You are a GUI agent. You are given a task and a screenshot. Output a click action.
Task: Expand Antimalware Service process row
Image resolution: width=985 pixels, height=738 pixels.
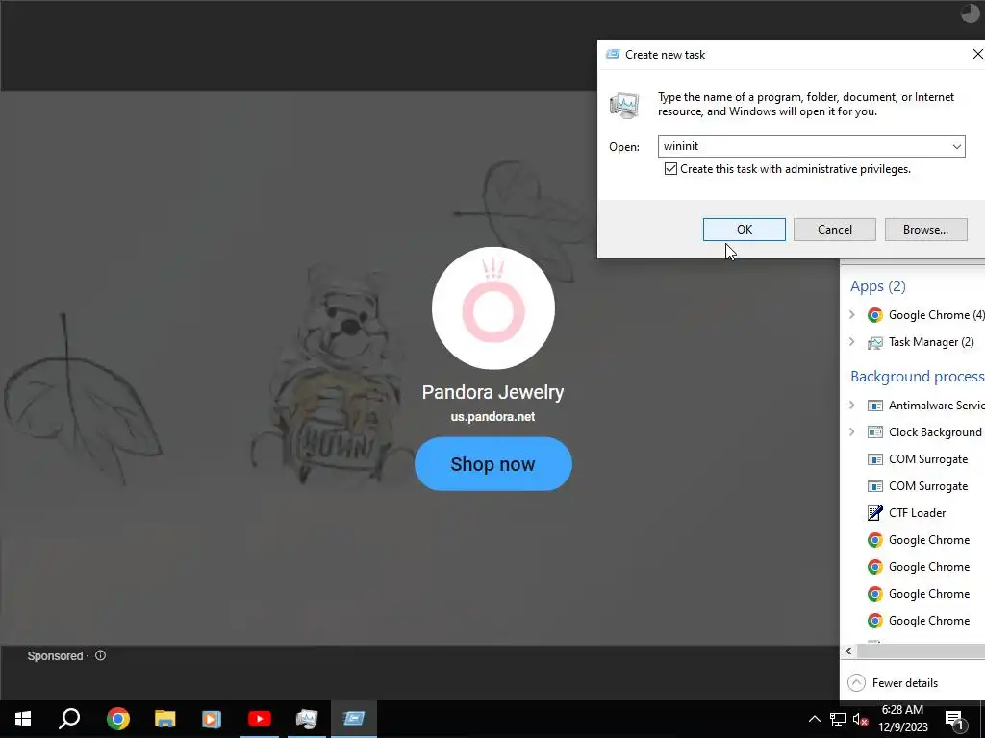tap(852, 405)
